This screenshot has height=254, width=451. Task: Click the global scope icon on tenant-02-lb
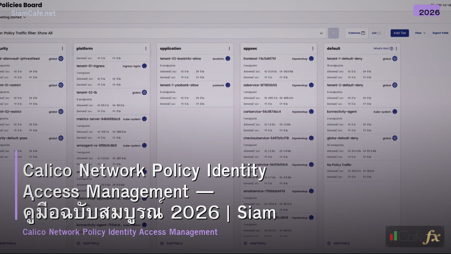[x=145, y=92]
